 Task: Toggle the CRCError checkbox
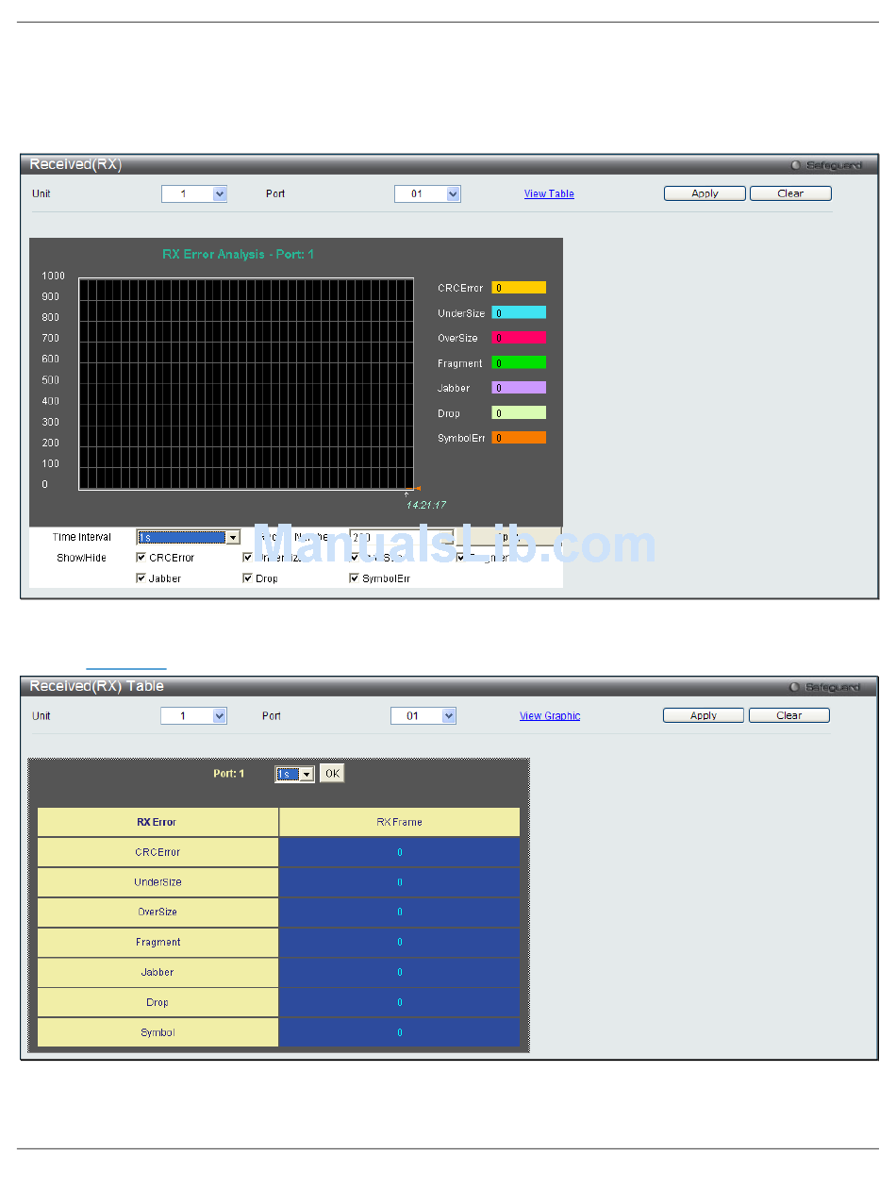point(141,558)
